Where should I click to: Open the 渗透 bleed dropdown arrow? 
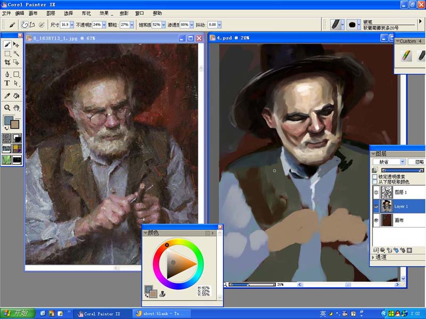(x=192, y=24)
